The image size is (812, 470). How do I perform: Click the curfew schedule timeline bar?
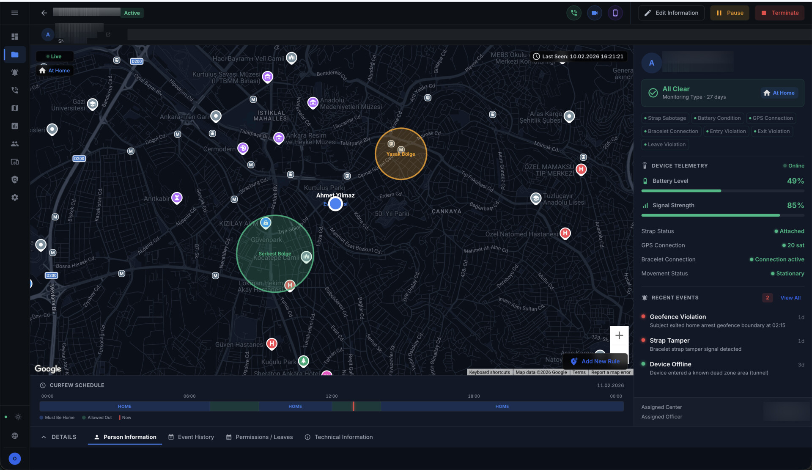[x=331, y=407]
